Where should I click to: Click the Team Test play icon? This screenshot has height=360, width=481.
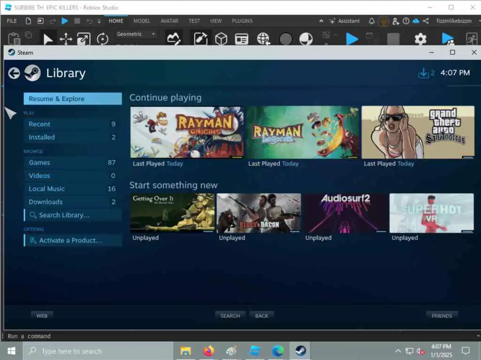coord(448,39)
